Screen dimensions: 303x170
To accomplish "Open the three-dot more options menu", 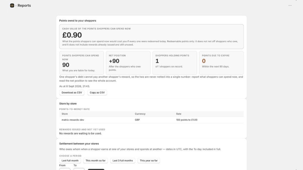I will 290,6.
